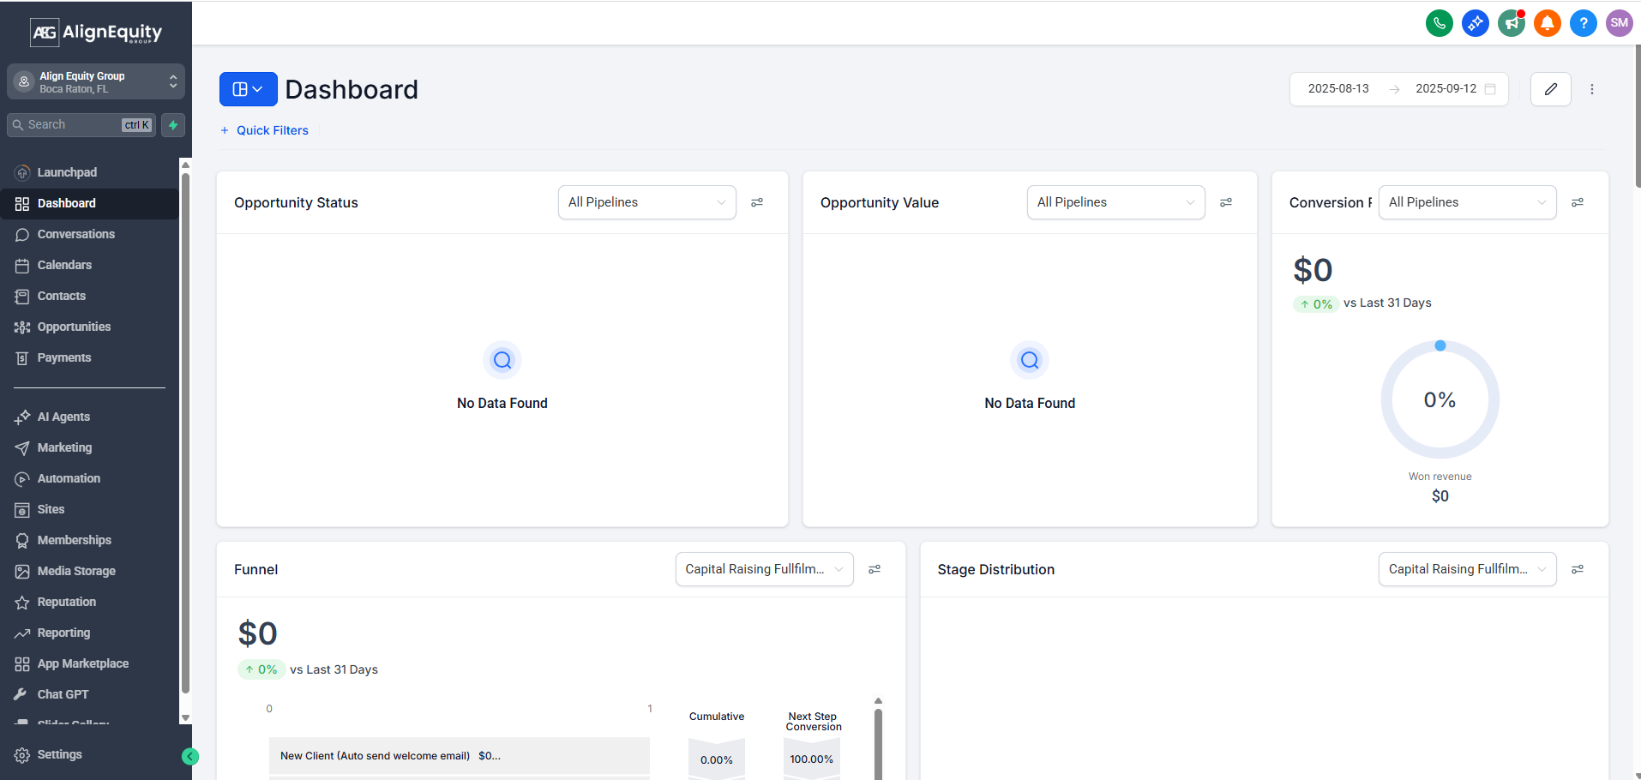Expand the Align Equity Group account switcher

pos(96,82)
